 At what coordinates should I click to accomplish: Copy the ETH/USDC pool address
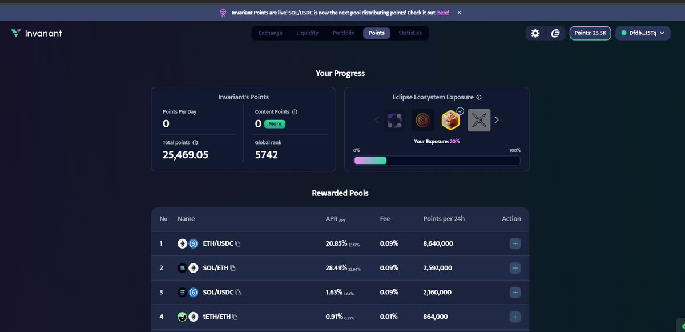pos(238,244)
